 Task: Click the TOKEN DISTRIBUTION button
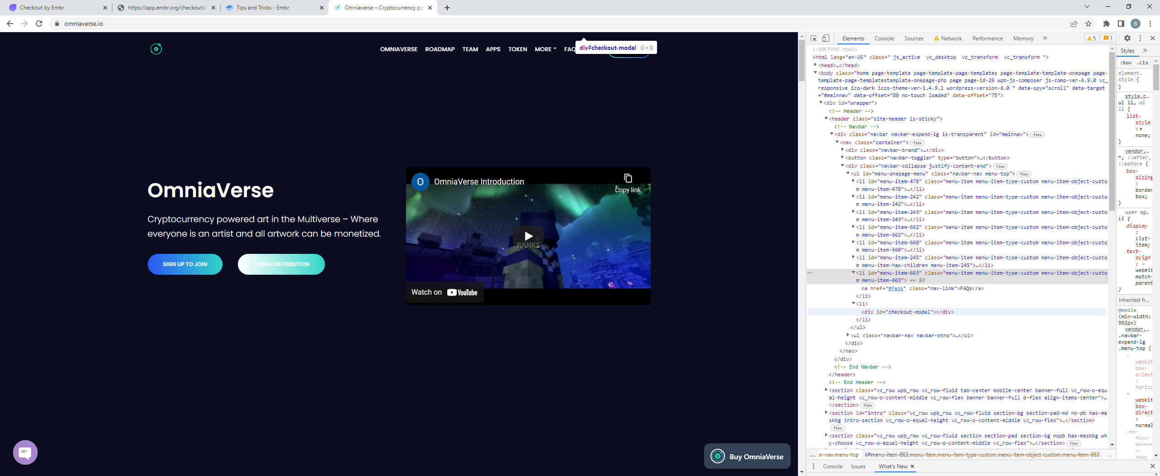click(281, 264)
